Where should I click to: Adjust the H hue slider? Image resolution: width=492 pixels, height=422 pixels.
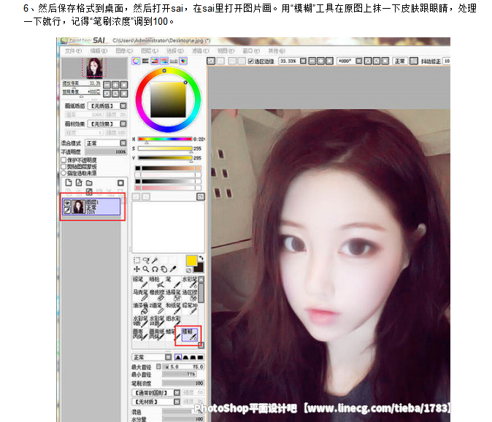(165, 139)
